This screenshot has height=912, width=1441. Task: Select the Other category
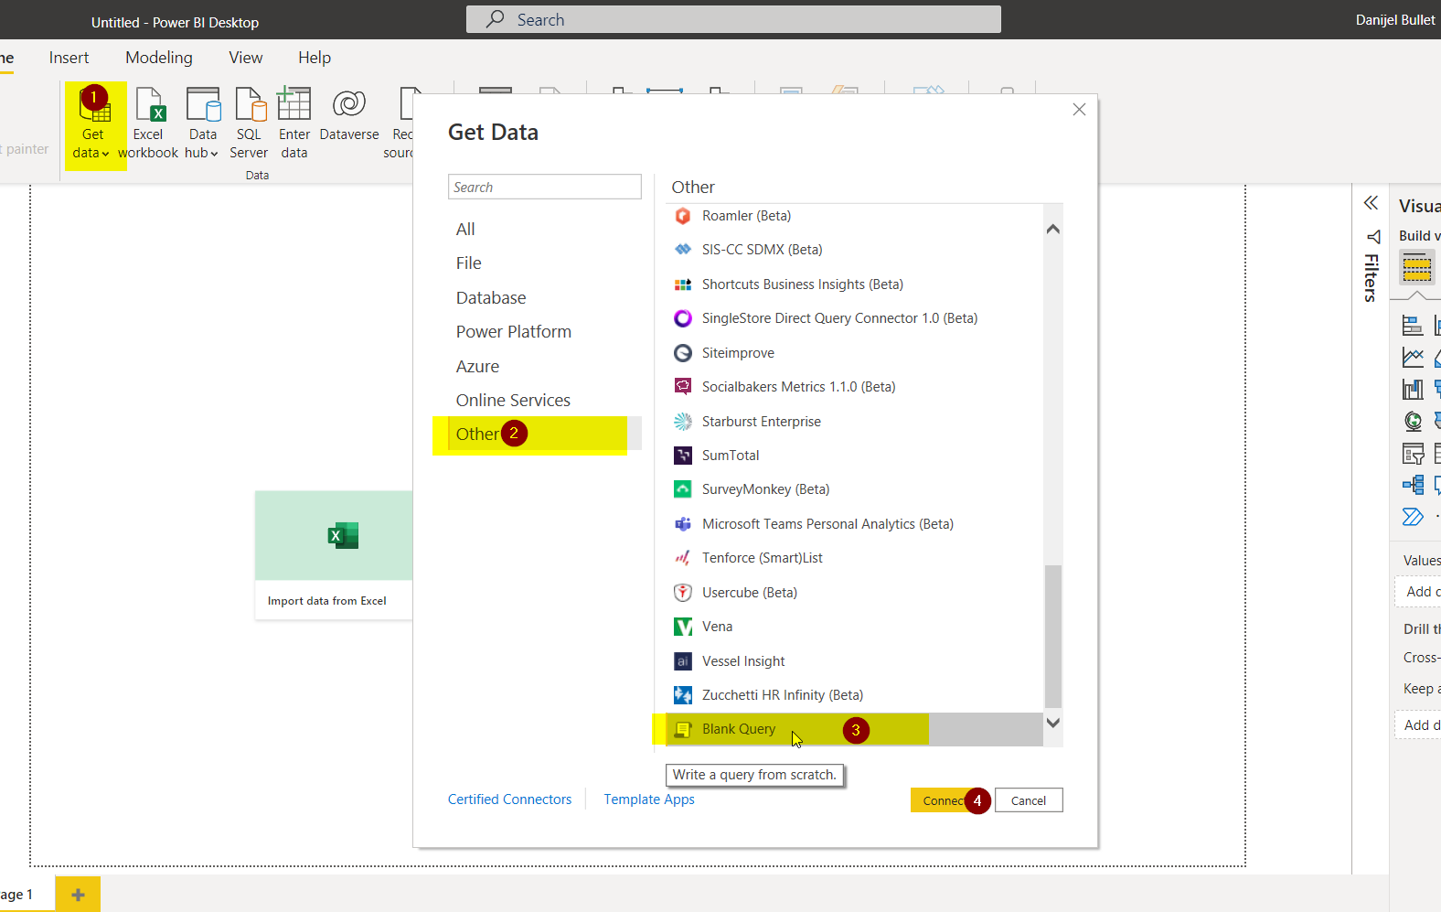(544, 434)
